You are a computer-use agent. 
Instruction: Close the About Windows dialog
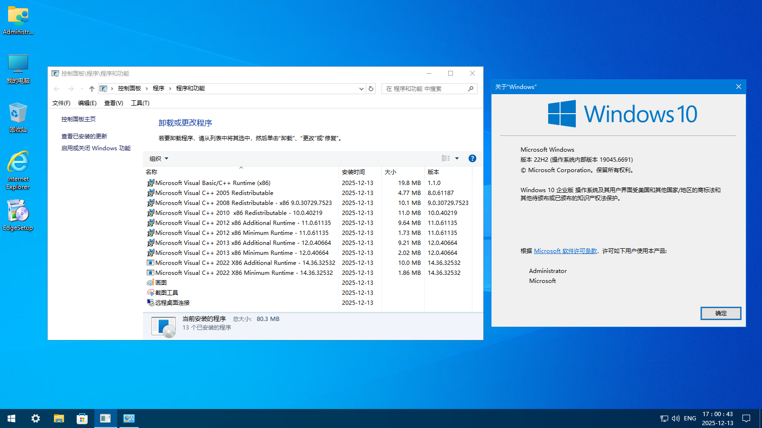(739, 87)
